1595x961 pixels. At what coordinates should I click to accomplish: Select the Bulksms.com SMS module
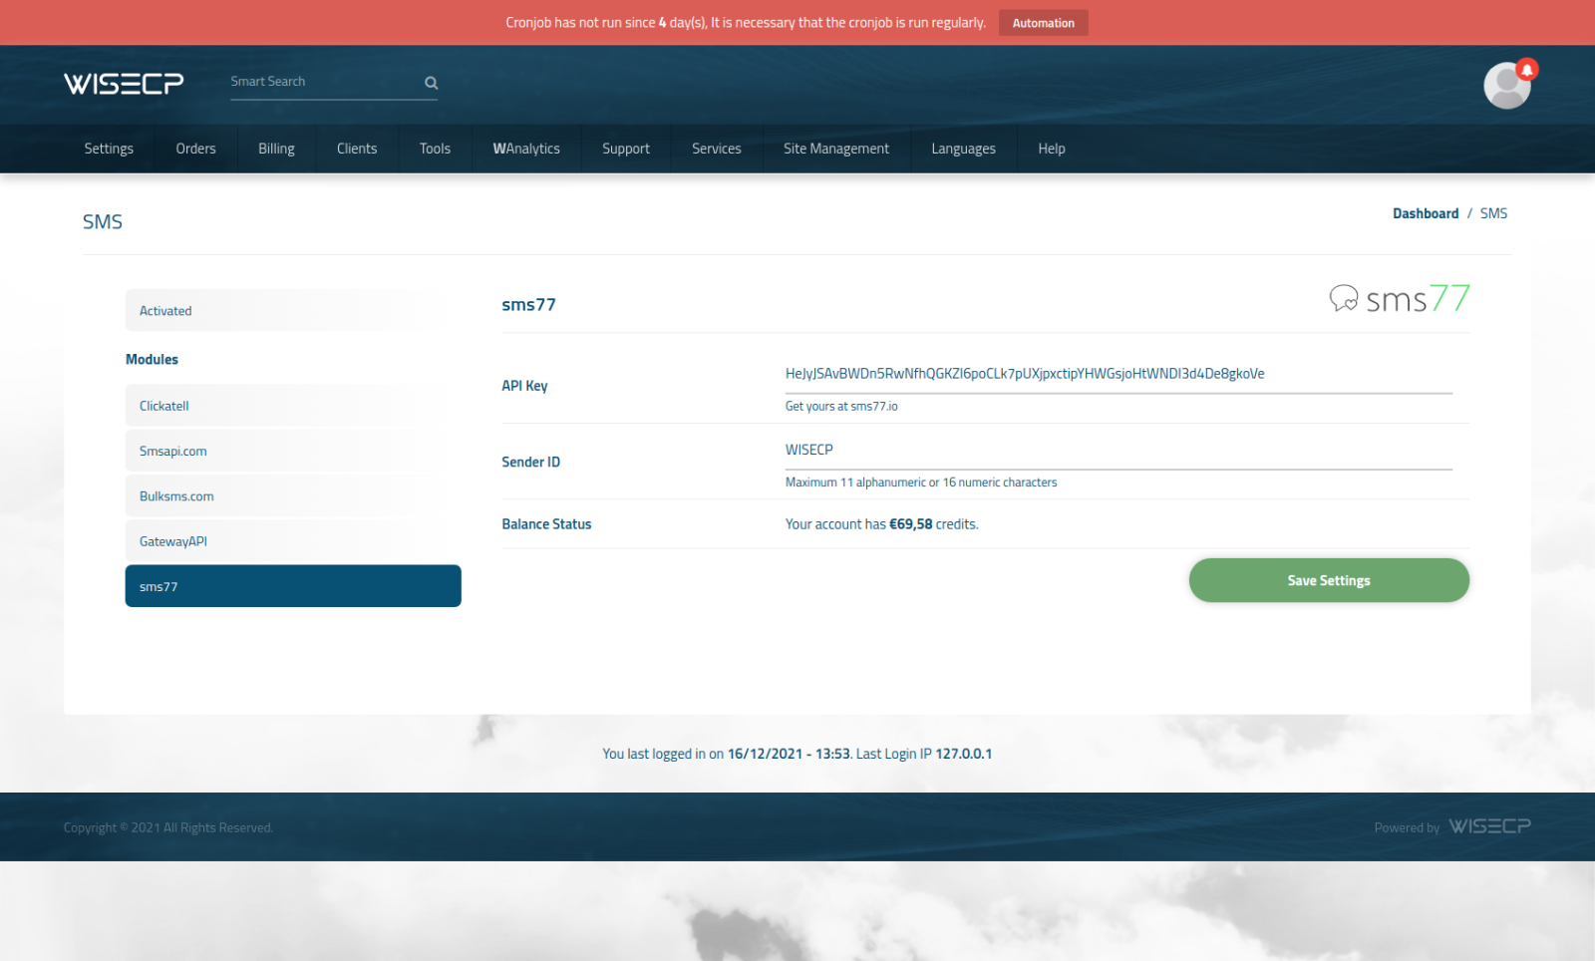[293, 496]
